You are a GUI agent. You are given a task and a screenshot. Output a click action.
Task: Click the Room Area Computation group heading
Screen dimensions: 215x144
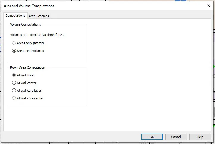pos(28,68)
